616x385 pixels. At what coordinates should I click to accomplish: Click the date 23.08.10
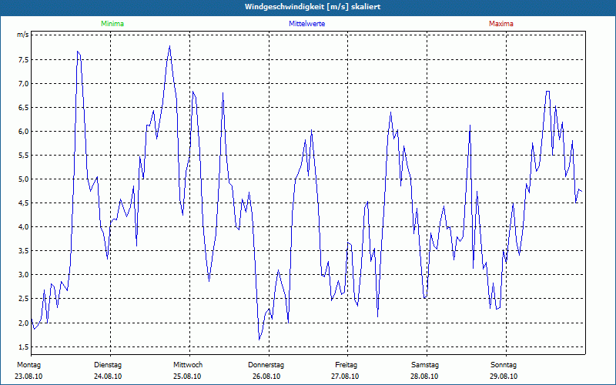click(x=28, y=377)
